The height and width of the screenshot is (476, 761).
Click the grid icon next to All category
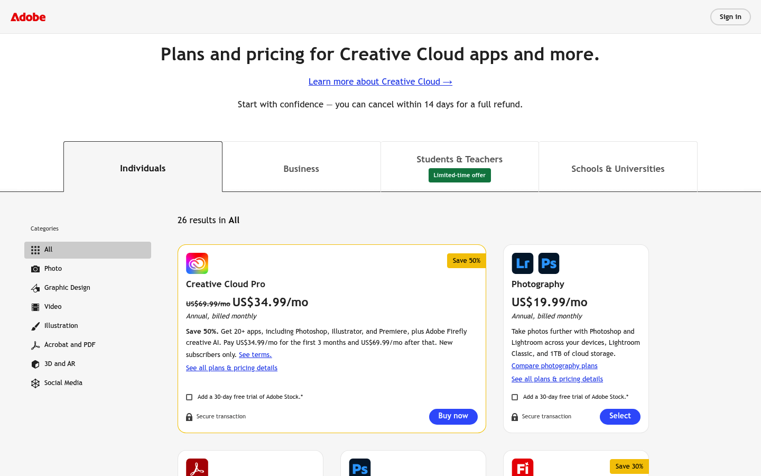[x=35, y=250]
